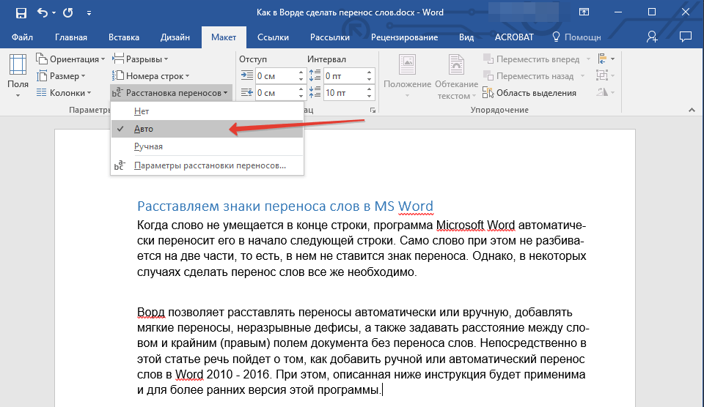Select Нет to turn off hyphenation
Image resolution: width=704 pixels, height=407 pixels.
[x=141, y=111]
